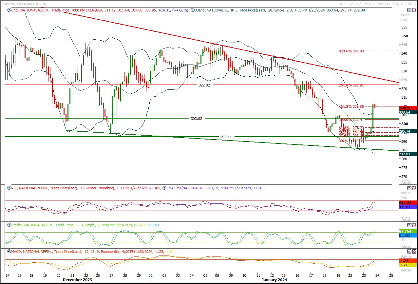This screenshot has width=418, height=284.
Task: Maximize the StochS indicator panel
Action: pyautogui.click(x=409, y=225)
